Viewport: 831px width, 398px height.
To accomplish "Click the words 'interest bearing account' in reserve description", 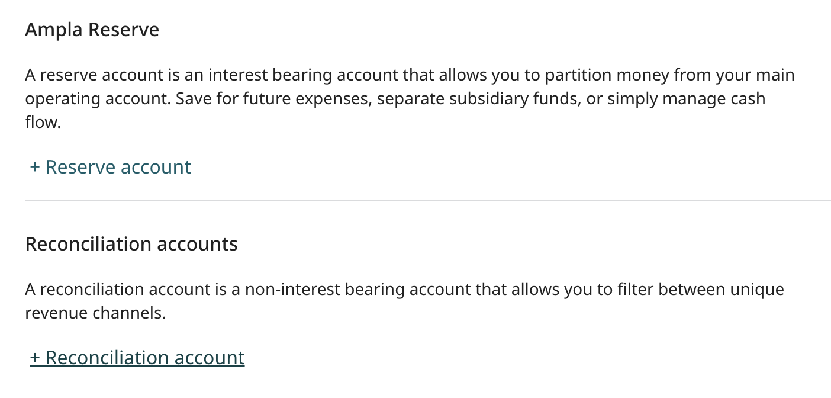I will point(304,76).
